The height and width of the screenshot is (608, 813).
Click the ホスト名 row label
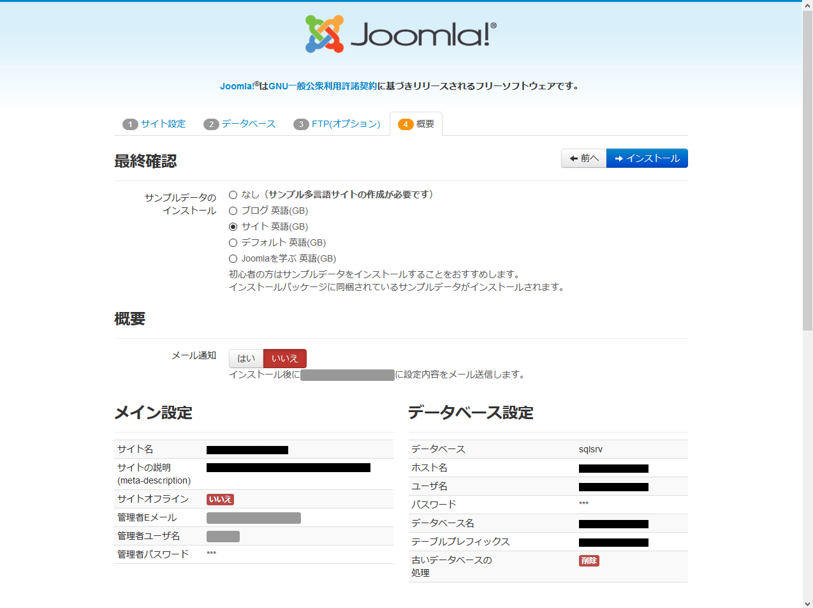pos(429,468)
